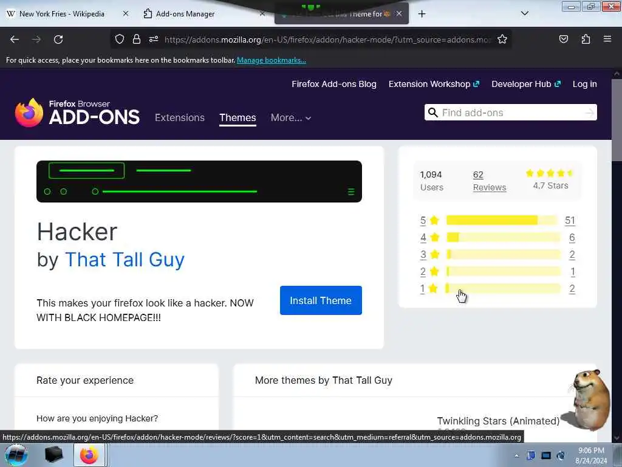Show hidden system tray icons arrow
The height and width of the screenshot is (467, 622).
[x=516, y=456]
